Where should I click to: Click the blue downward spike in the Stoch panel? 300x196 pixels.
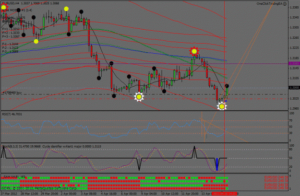(217, 164)
